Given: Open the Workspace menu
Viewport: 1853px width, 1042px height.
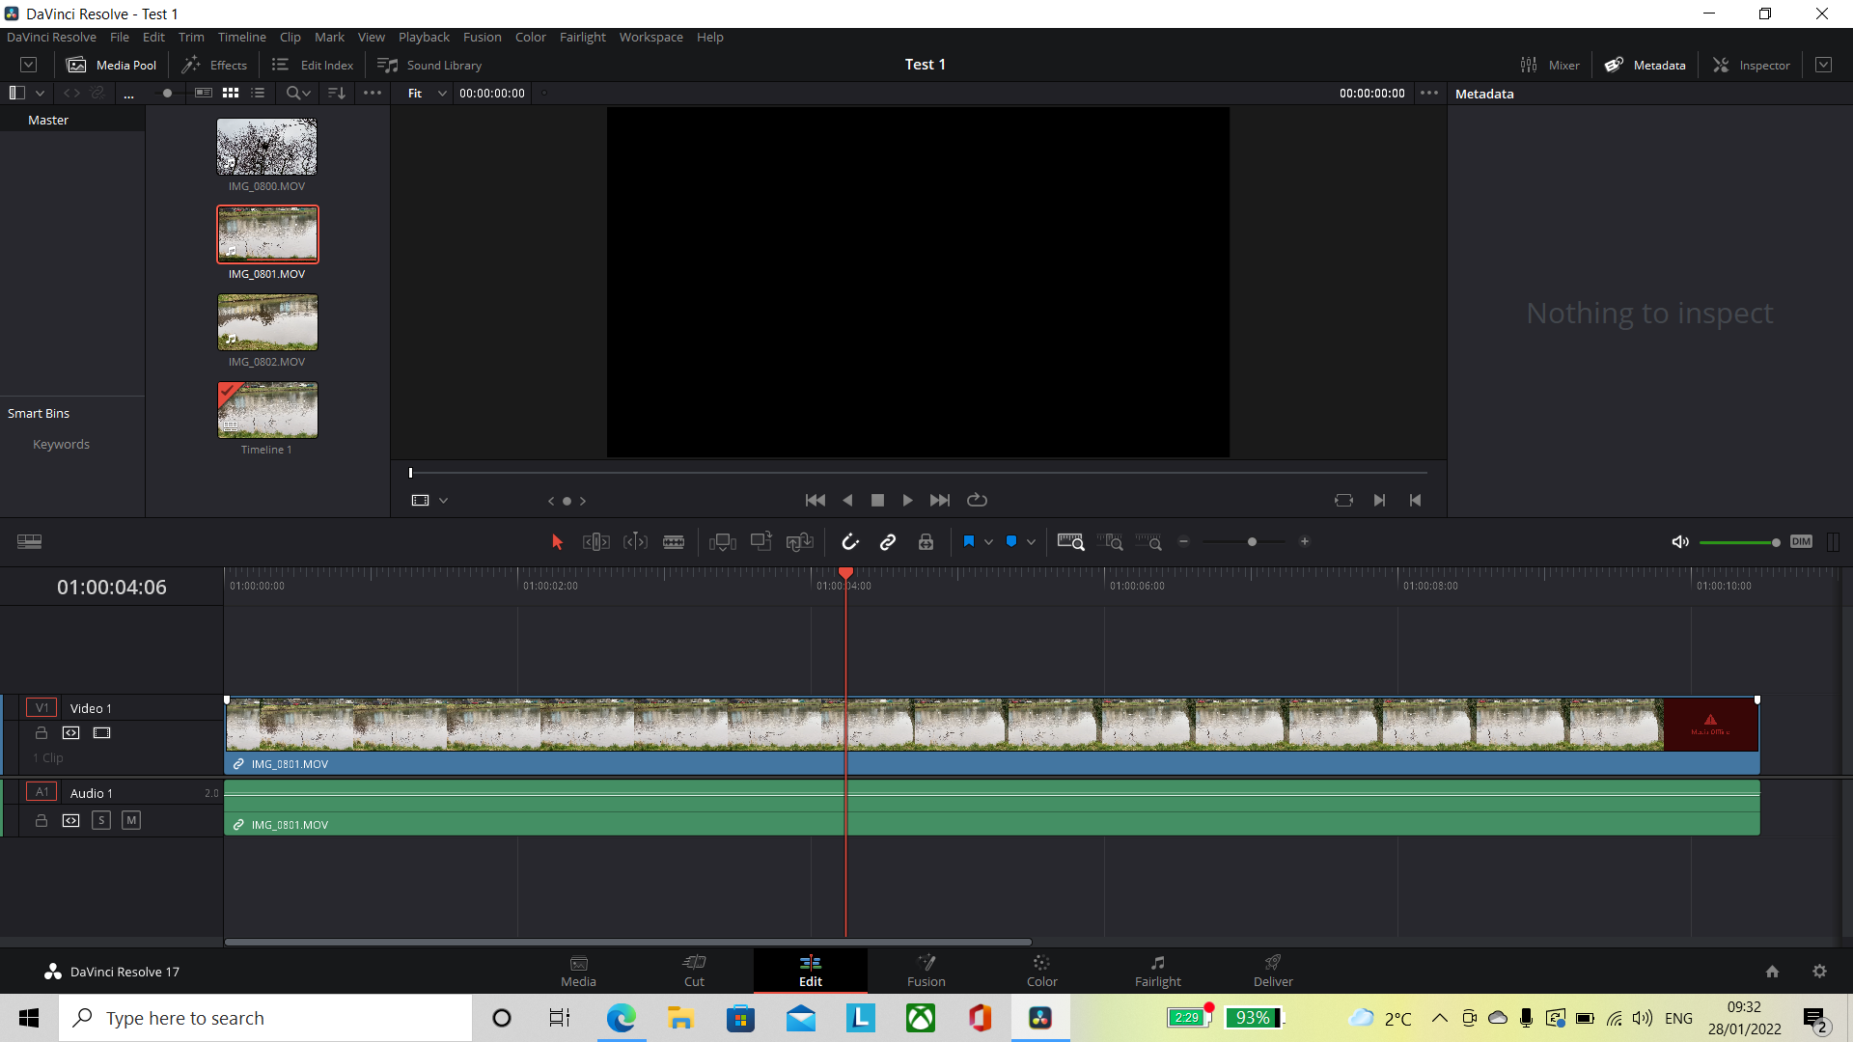Looking at the screenshot, I should coord(650,37).
